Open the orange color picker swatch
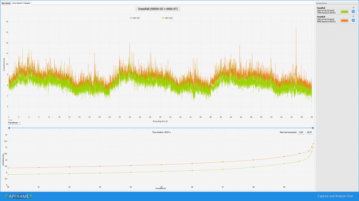 click(x=344, y=20)
